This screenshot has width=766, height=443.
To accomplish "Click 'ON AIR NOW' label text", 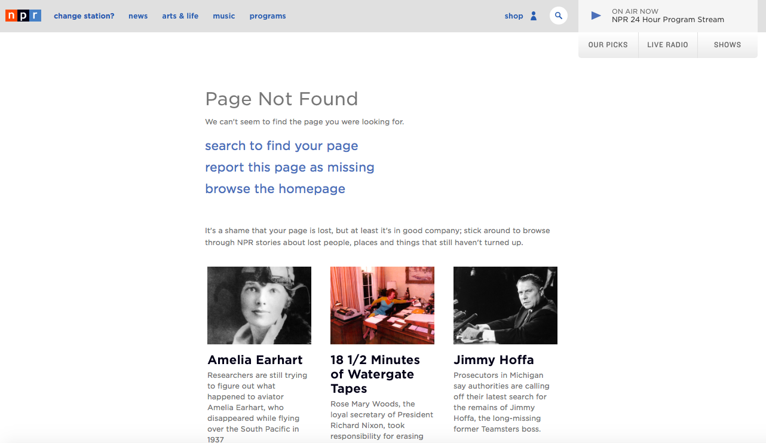I will [635, 11].
